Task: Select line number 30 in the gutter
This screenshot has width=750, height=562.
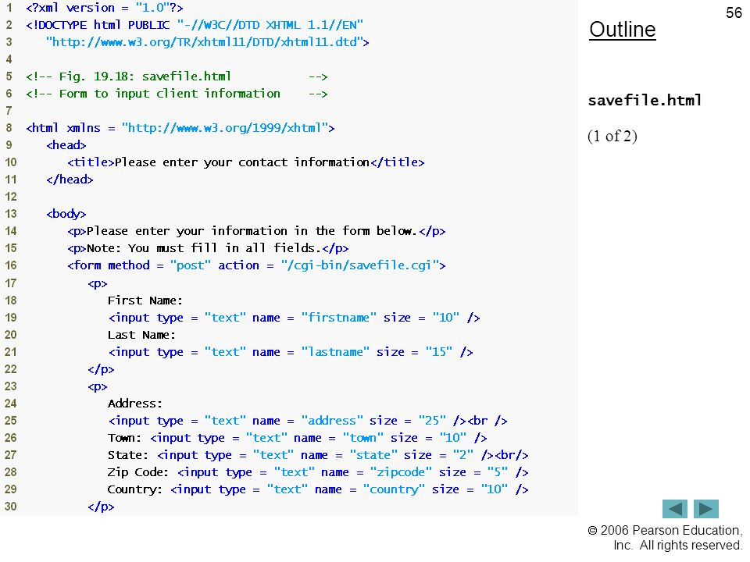Action: coord(10,507)
